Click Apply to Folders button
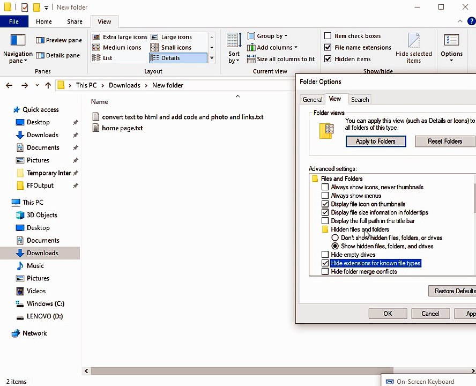The width and height of the screenshot is (476, 386). pyautogui.click(x=376, y=141)
